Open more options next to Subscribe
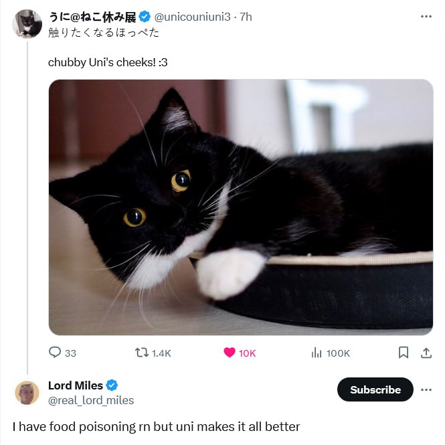Image resolution: width=445 pixels, height=445 pixels. point(426,389)
